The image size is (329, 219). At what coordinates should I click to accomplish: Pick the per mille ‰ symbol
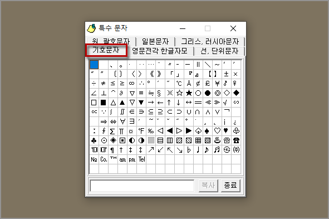pyautogui.click(x=151, y=131)
